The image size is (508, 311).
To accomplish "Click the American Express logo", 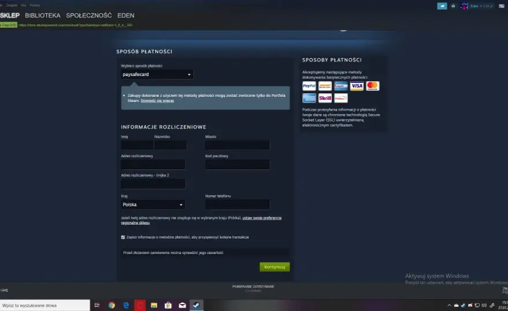I will (309, 98).
